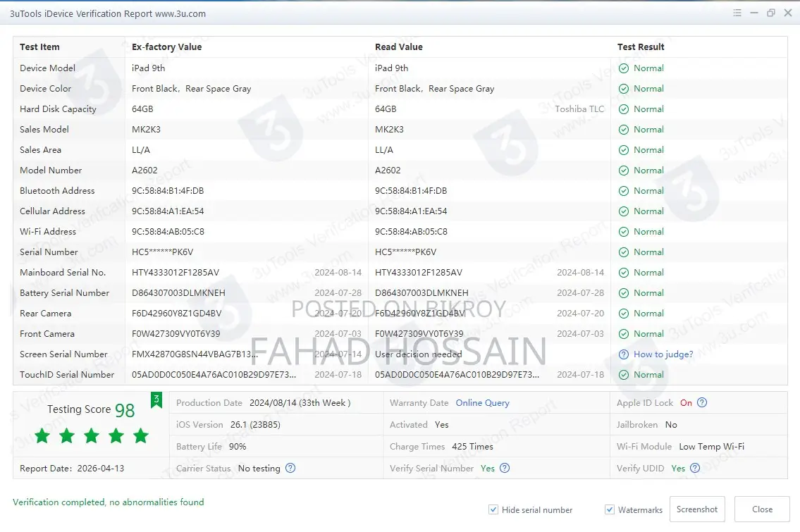
Task: Click the green check icon for Device Model
Action: (x=624, y=68)
